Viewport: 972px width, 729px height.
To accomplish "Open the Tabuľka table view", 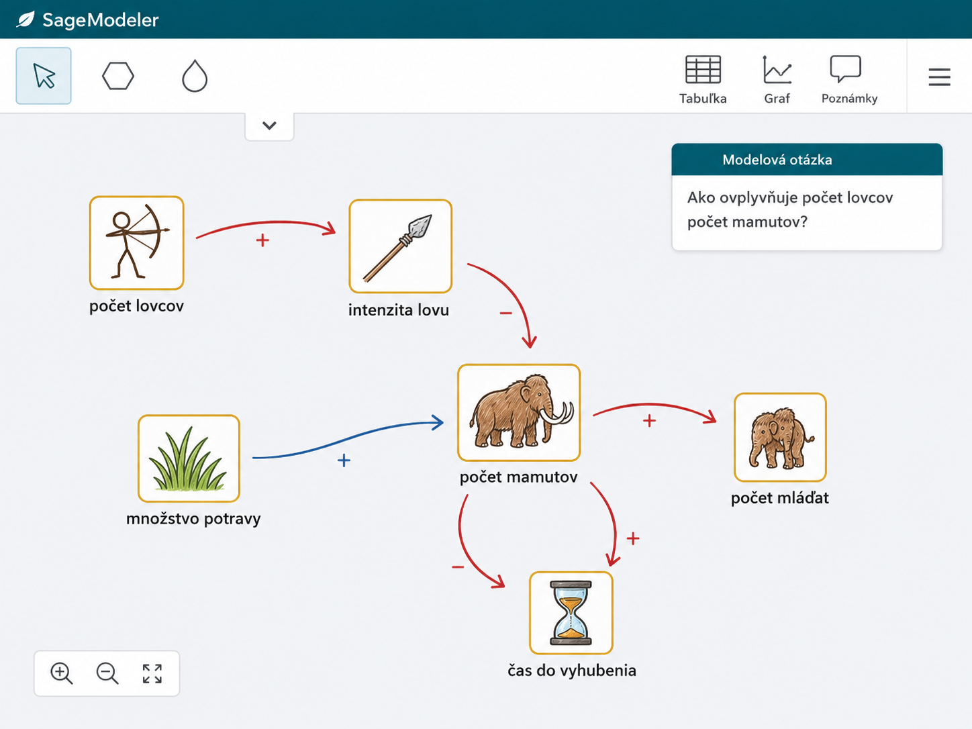I will tap(703, 80).
